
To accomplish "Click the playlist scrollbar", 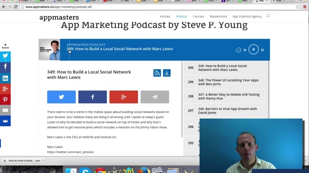I will 268,89.
